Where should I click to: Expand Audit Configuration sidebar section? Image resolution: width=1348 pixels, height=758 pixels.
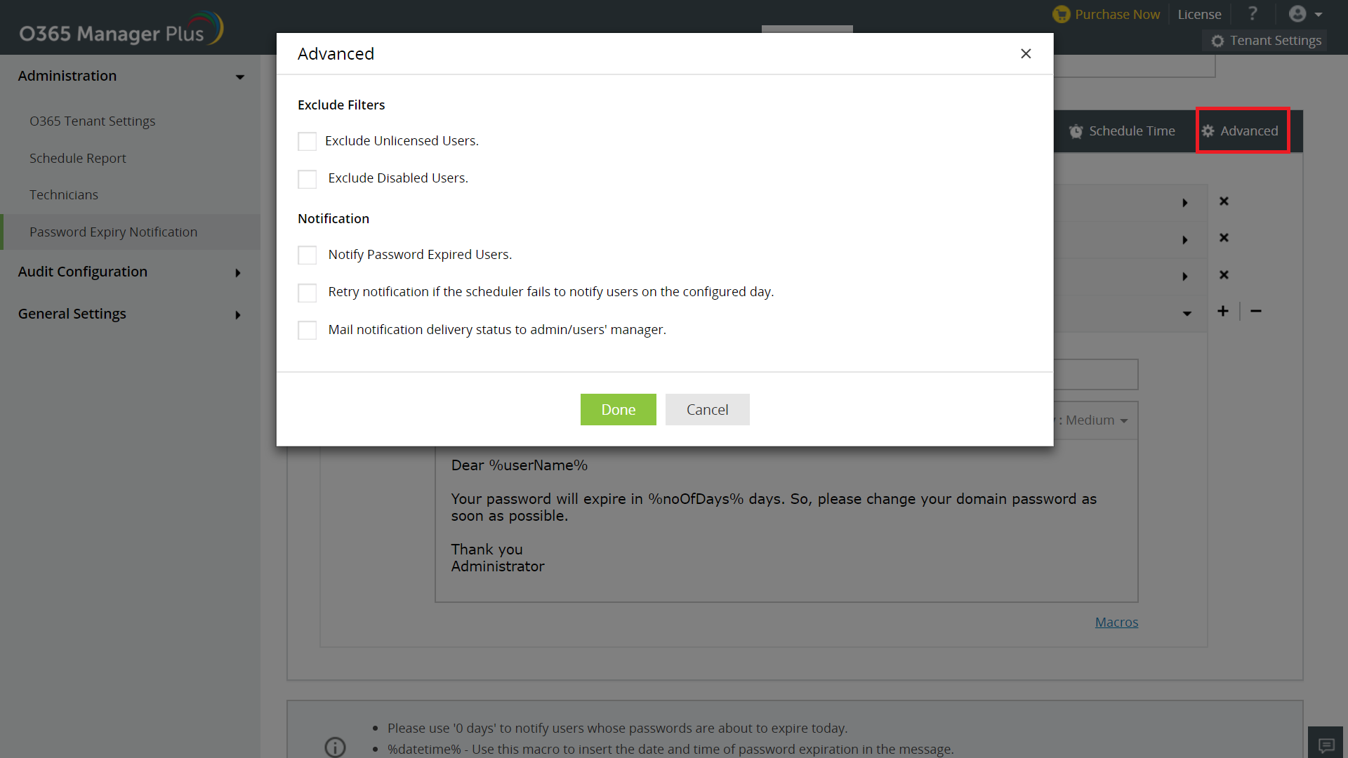(128, 271)
